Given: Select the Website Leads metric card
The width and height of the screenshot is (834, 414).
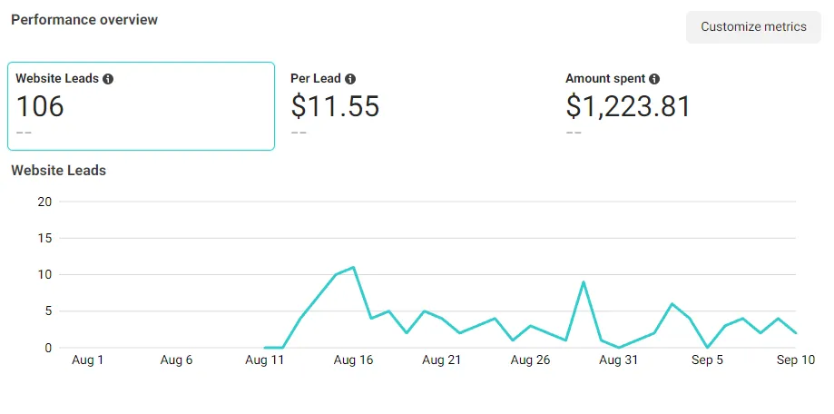Looking at the screenshot, I should pyautogui.click(x=141, y=106).
